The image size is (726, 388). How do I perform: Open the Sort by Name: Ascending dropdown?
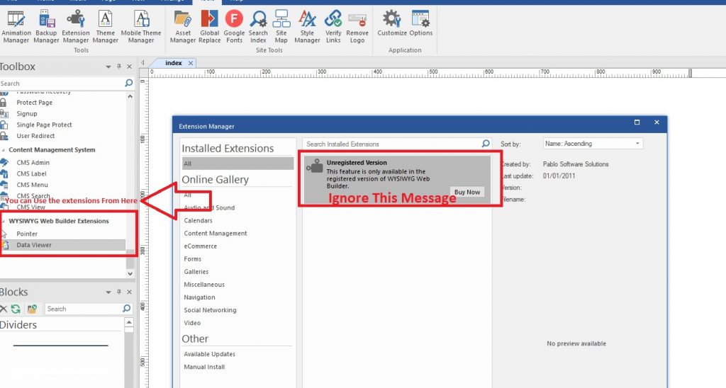[x=593, y=144]
